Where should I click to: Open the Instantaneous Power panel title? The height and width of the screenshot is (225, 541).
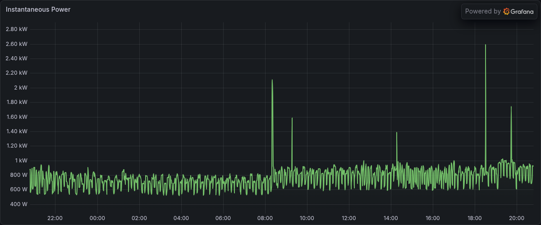pos(38,9)
